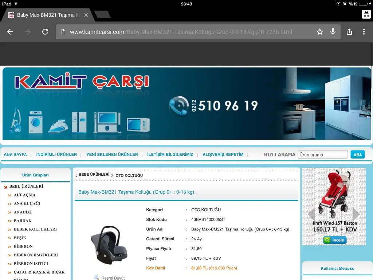Open BARDAK category
373x280 pixels.
tap(23, 221)
